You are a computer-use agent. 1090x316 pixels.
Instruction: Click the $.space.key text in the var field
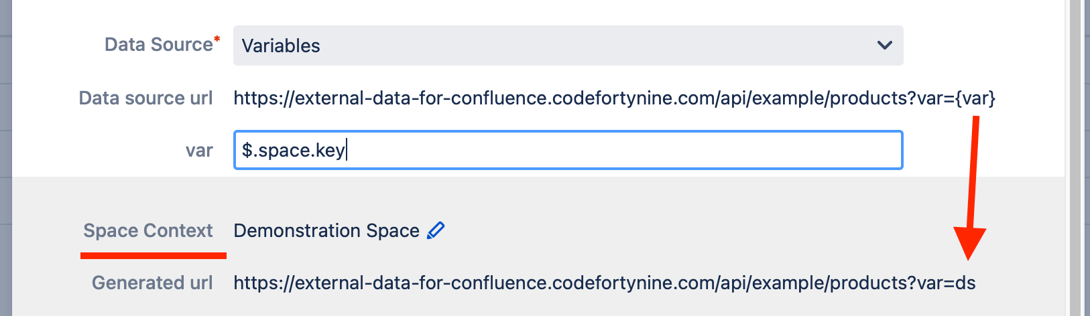click(x=293, y=150)
